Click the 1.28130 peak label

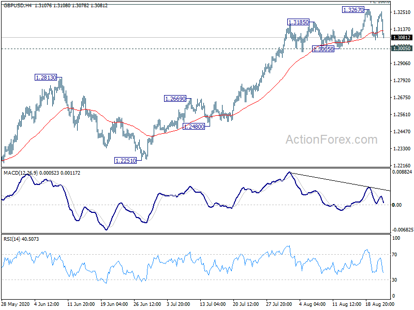pyautogui.click(x=46, y=77)
